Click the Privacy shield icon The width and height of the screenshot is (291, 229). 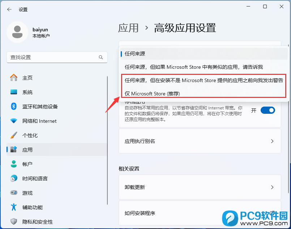pyautogui.click(x=14, y=221)
